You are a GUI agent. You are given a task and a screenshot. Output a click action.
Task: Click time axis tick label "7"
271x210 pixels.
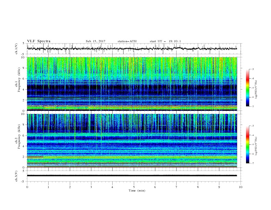(177, 187)
